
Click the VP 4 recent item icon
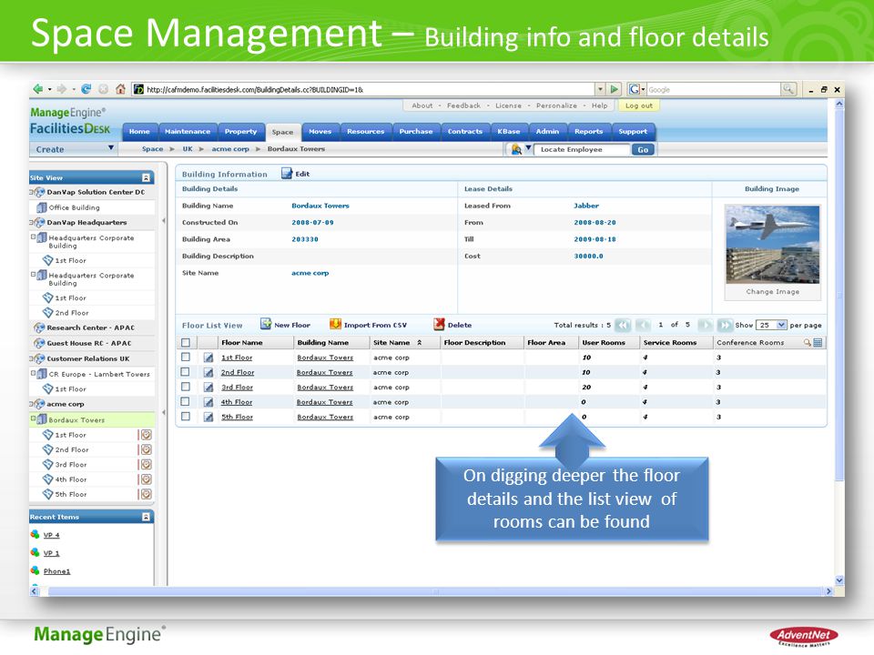coord(36,534)
